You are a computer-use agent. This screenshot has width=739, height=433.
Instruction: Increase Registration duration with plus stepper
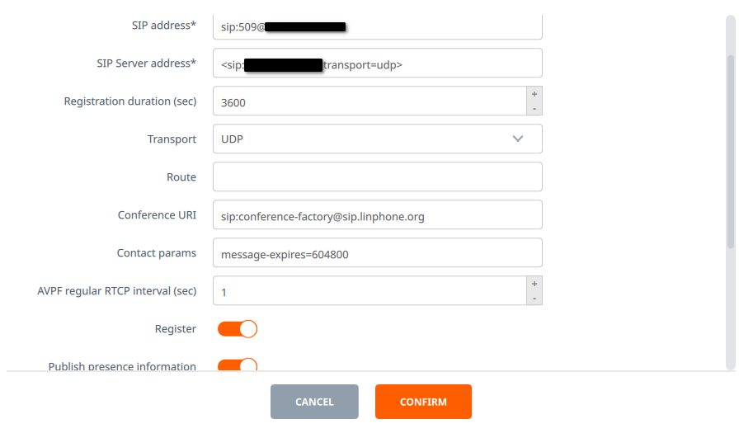534,94
